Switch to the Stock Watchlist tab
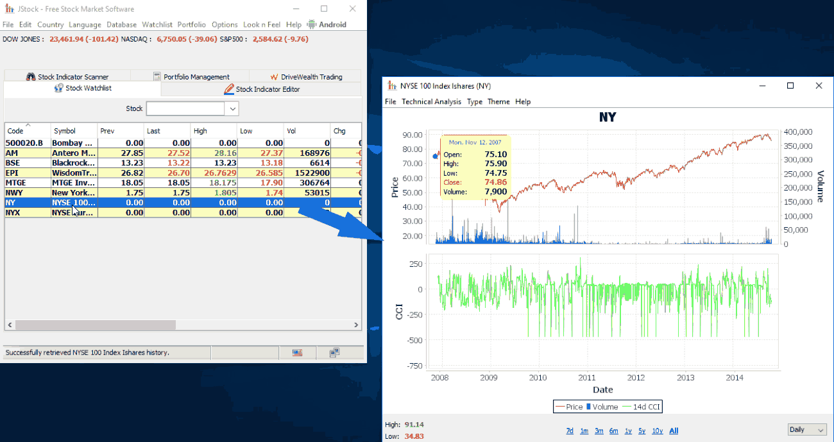The height and width of the screenshot is (442, 834). (x=83, y=89)
